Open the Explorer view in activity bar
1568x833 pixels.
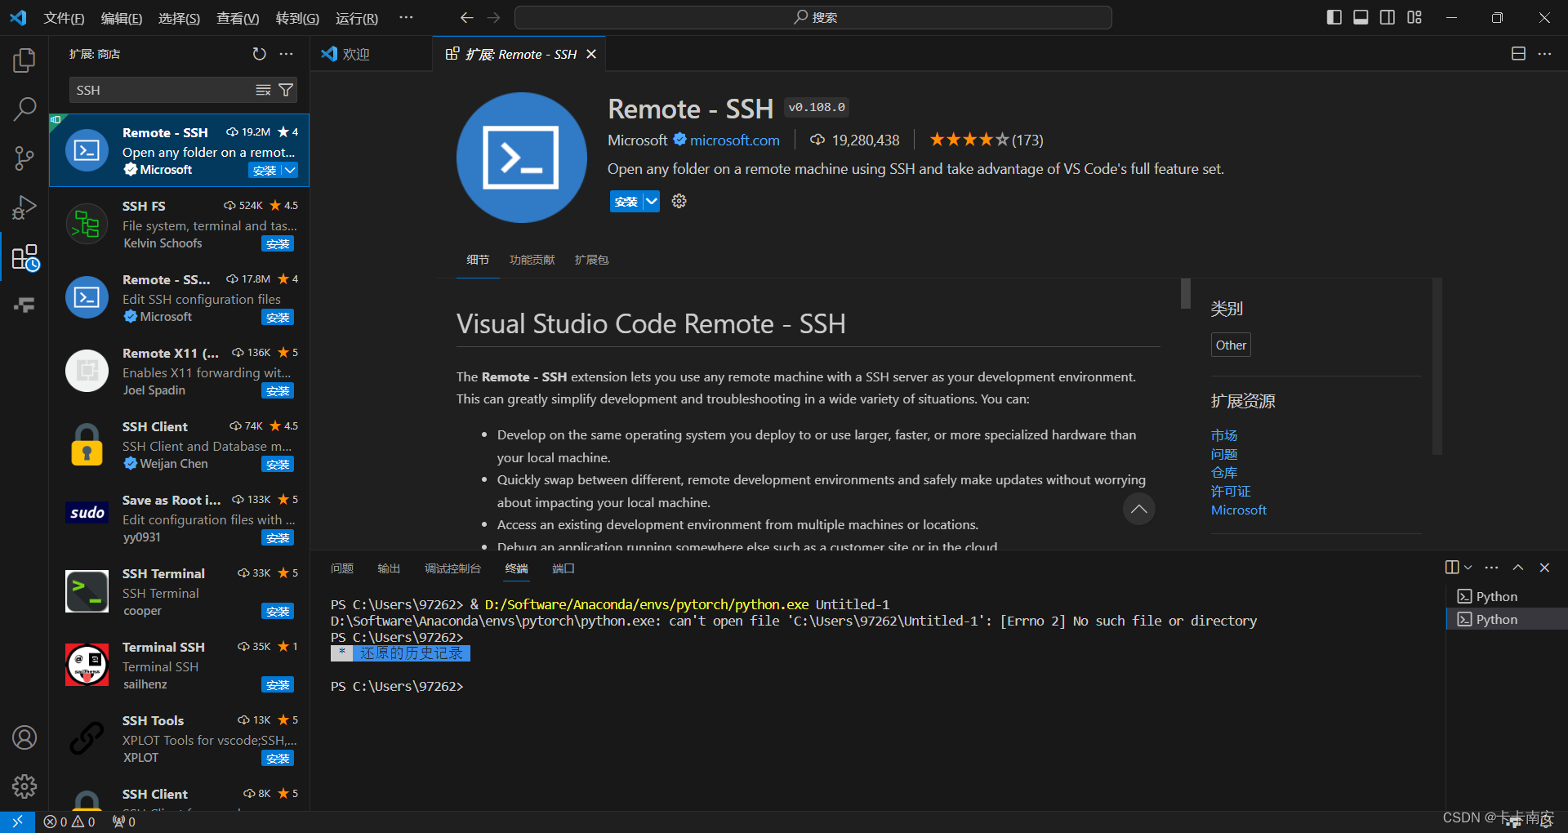[x=24, y=60]
